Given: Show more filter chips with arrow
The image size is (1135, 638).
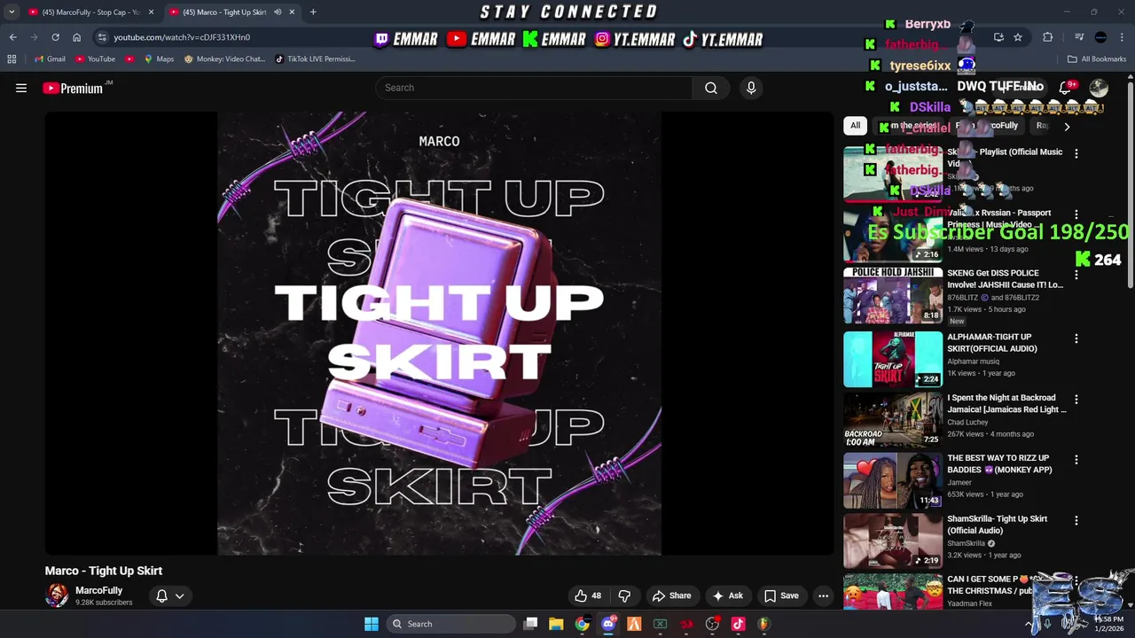Looking at the screenshot, I should (x=1067, y=127).
